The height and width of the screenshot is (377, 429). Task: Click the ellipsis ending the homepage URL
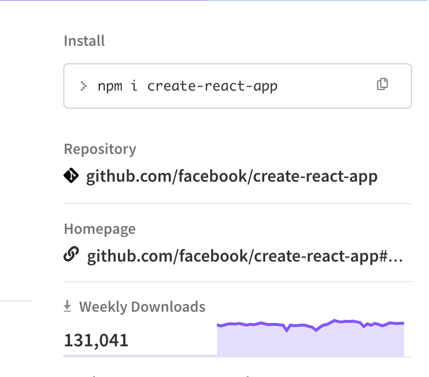click(x=396, y=256)
